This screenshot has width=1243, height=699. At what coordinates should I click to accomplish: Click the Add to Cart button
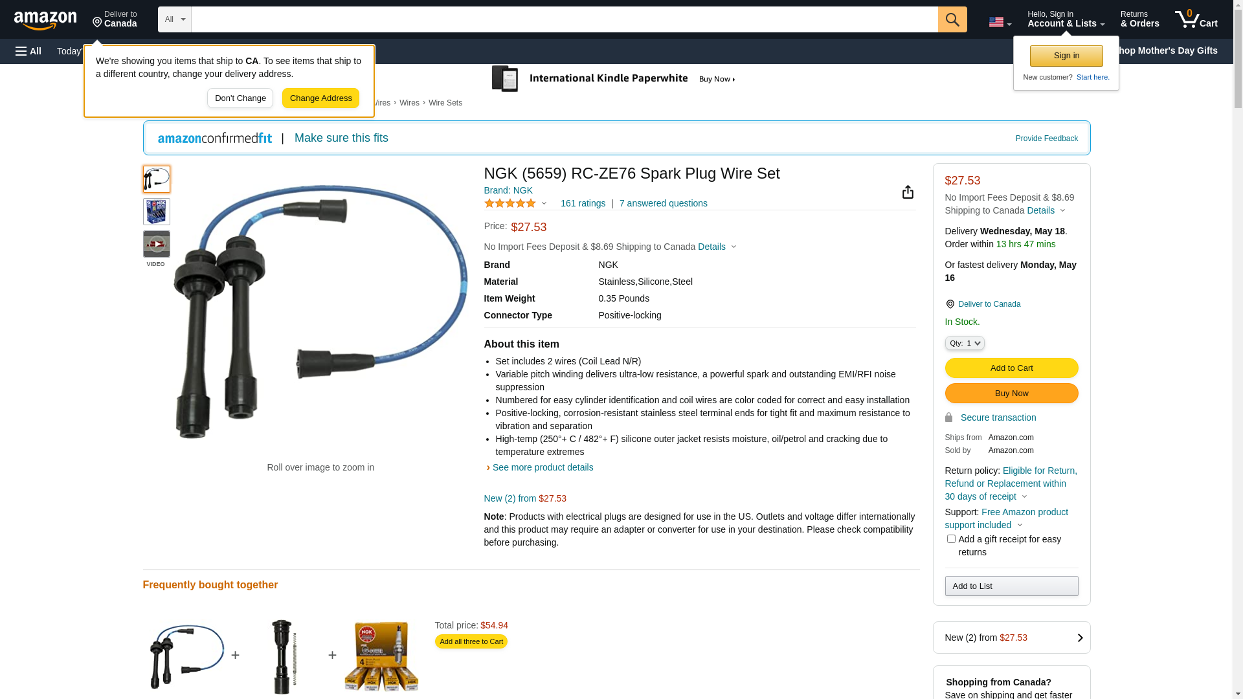click(x=1011, y=368)
